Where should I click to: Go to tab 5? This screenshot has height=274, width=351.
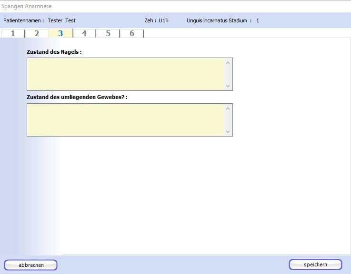point(108,33)
